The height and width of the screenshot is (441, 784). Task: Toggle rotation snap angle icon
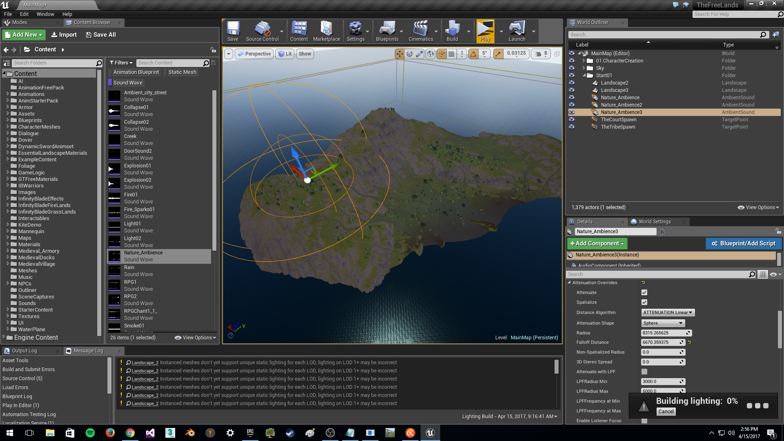click(x=473, y=54)
